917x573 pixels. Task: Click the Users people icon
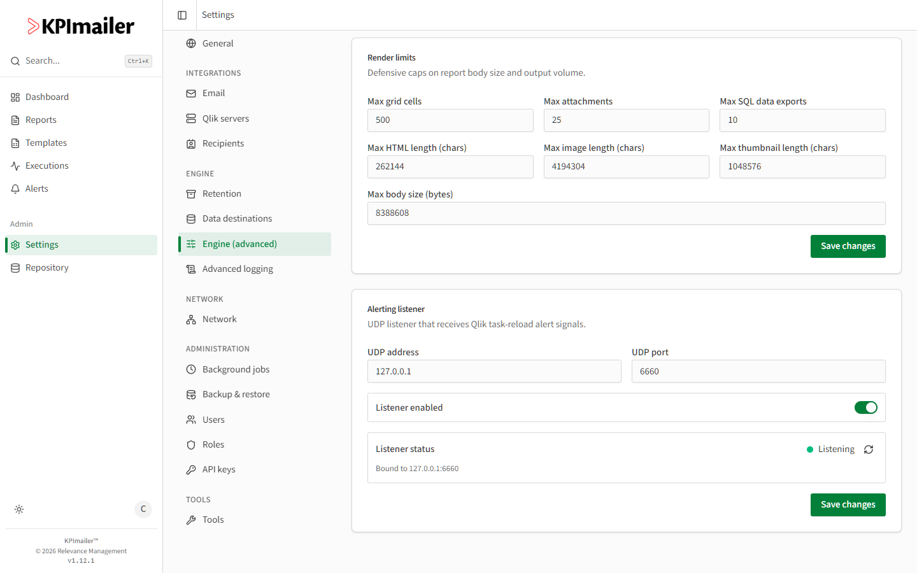coord(191,420)
